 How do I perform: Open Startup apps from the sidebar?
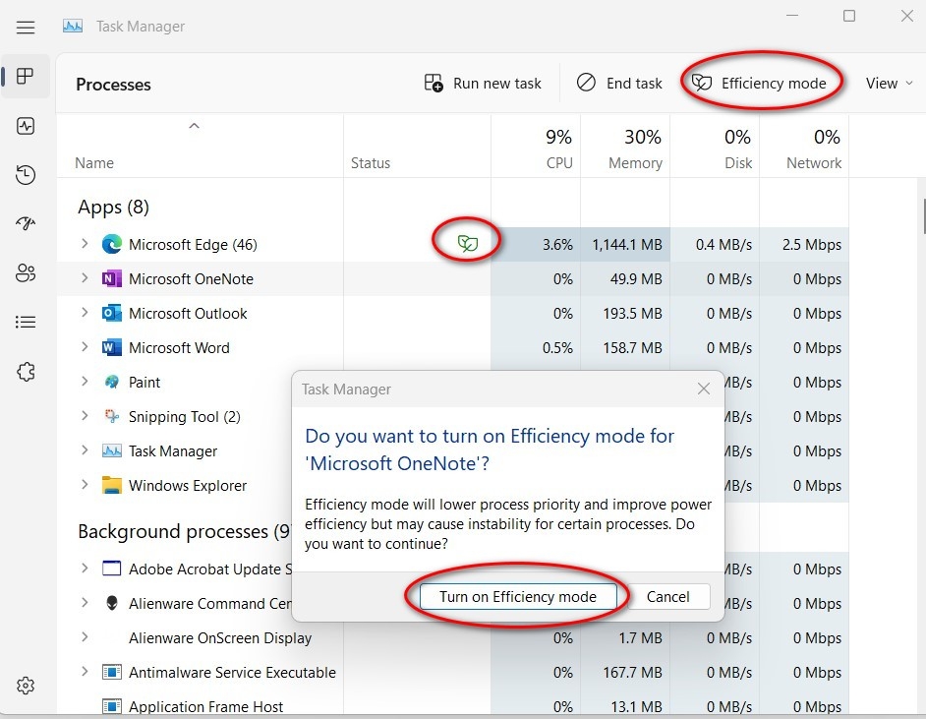[x=25, y=223]
